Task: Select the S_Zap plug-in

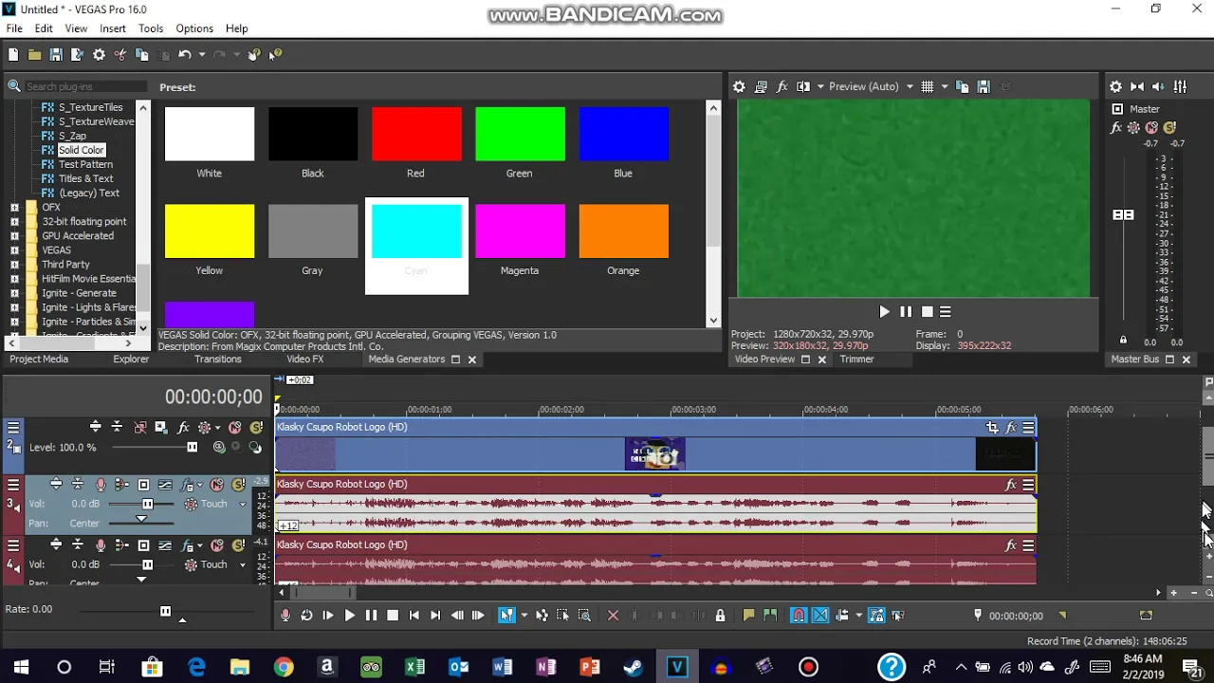Action: pos(72,136)
